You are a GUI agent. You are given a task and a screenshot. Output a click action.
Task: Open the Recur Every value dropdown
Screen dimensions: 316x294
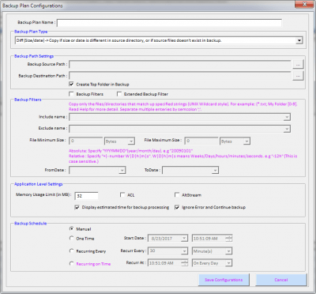pos(184,251)
